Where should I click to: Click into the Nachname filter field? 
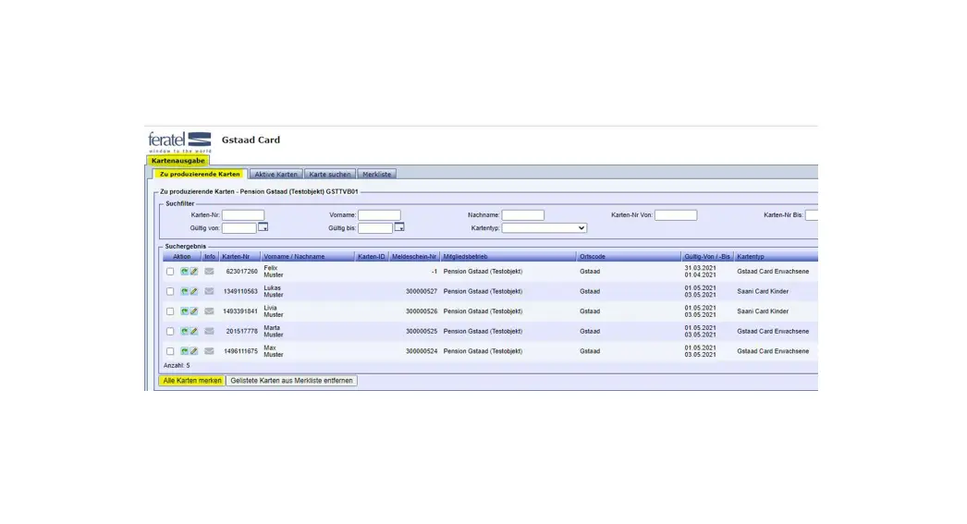(x=523, y=215)
